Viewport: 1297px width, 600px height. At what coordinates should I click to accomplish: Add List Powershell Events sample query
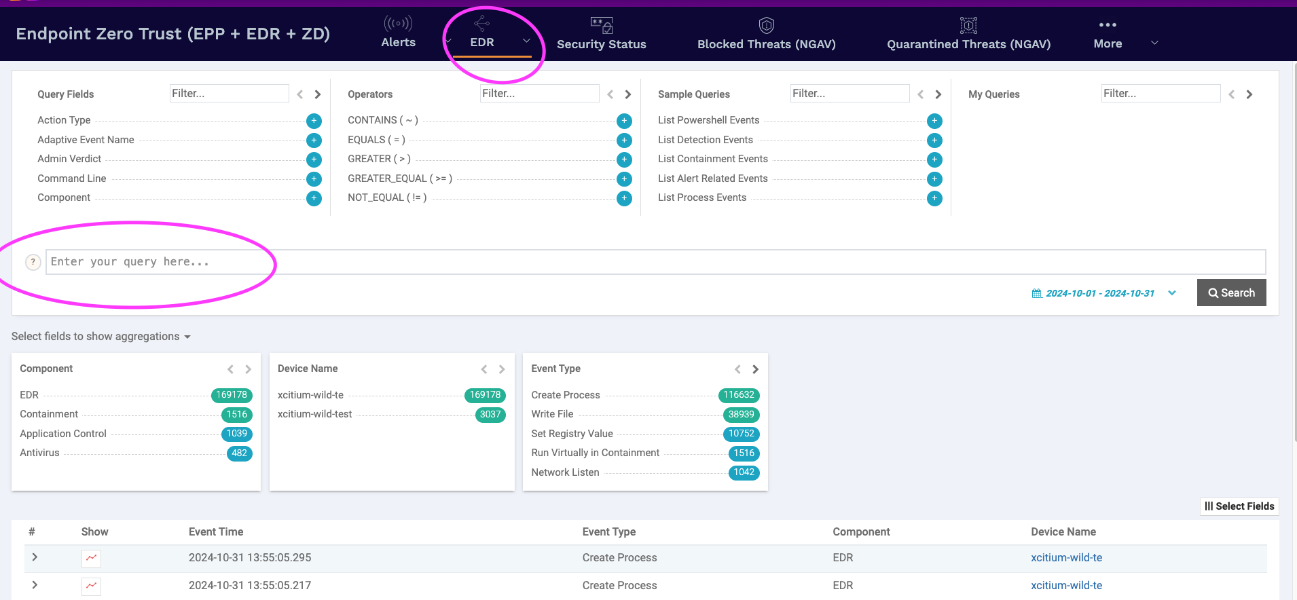[934, 121]
